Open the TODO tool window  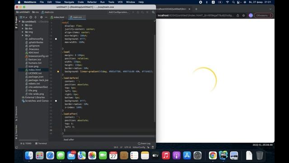tap(26, 144)
